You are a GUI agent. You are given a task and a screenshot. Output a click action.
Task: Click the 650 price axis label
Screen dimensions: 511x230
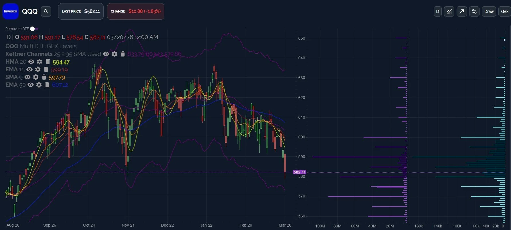302,38
